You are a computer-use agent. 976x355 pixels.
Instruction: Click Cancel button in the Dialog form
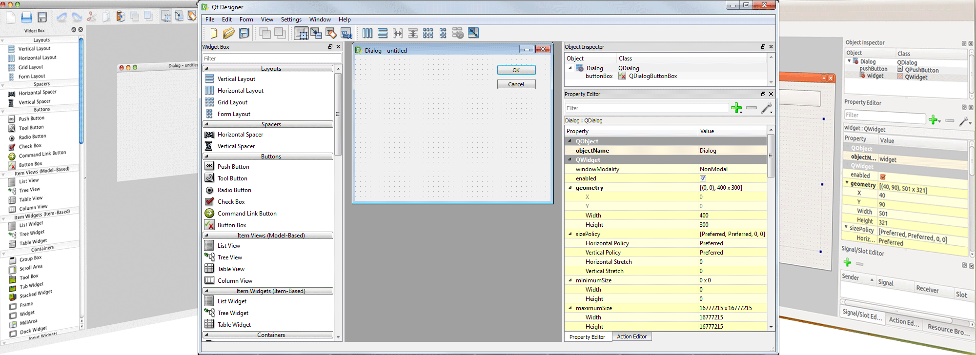(x=516, y=84)
